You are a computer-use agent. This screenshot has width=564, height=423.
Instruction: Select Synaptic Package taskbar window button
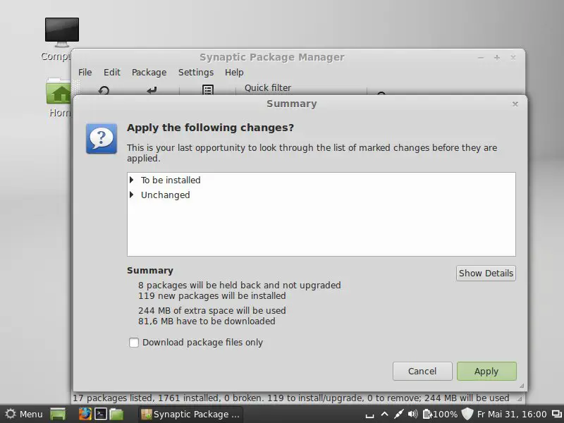tap(190, 415)
